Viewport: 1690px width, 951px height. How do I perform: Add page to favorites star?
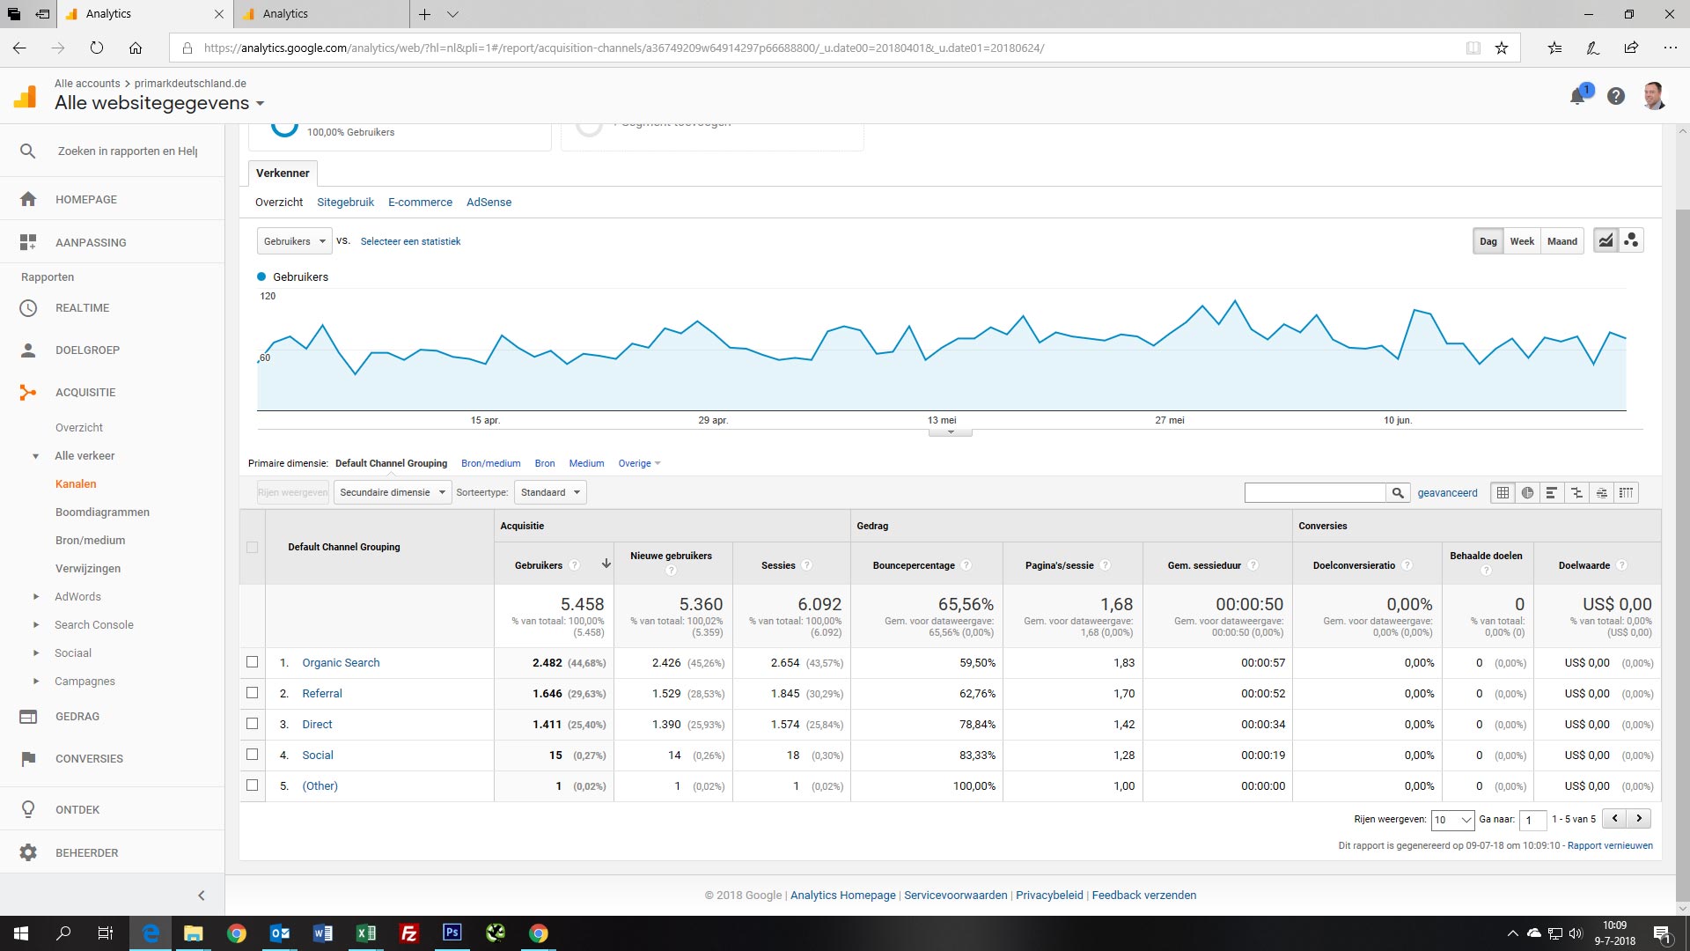[1502, 48]
